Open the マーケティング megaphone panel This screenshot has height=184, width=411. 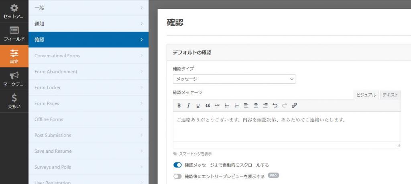tap(14, 79)
